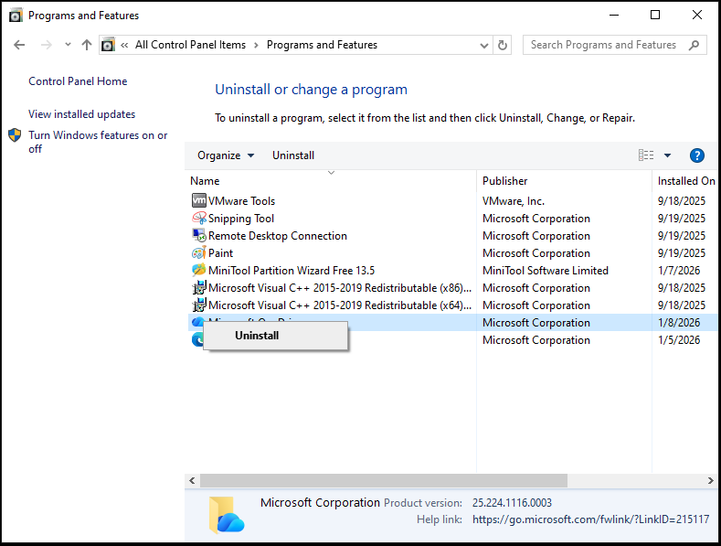Open Help with the blue question mark
721x546 pixels.
click(x=696, y=155)
